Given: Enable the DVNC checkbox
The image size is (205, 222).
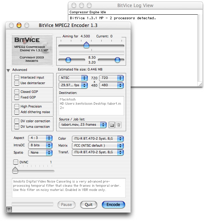Looking at the screenshot, I should (16, 162).
